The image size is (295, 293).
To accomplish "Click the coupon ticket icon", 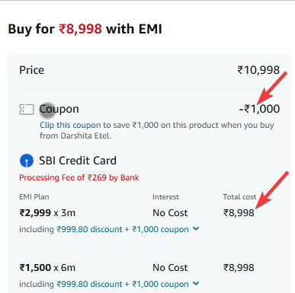I will point(27,110).
